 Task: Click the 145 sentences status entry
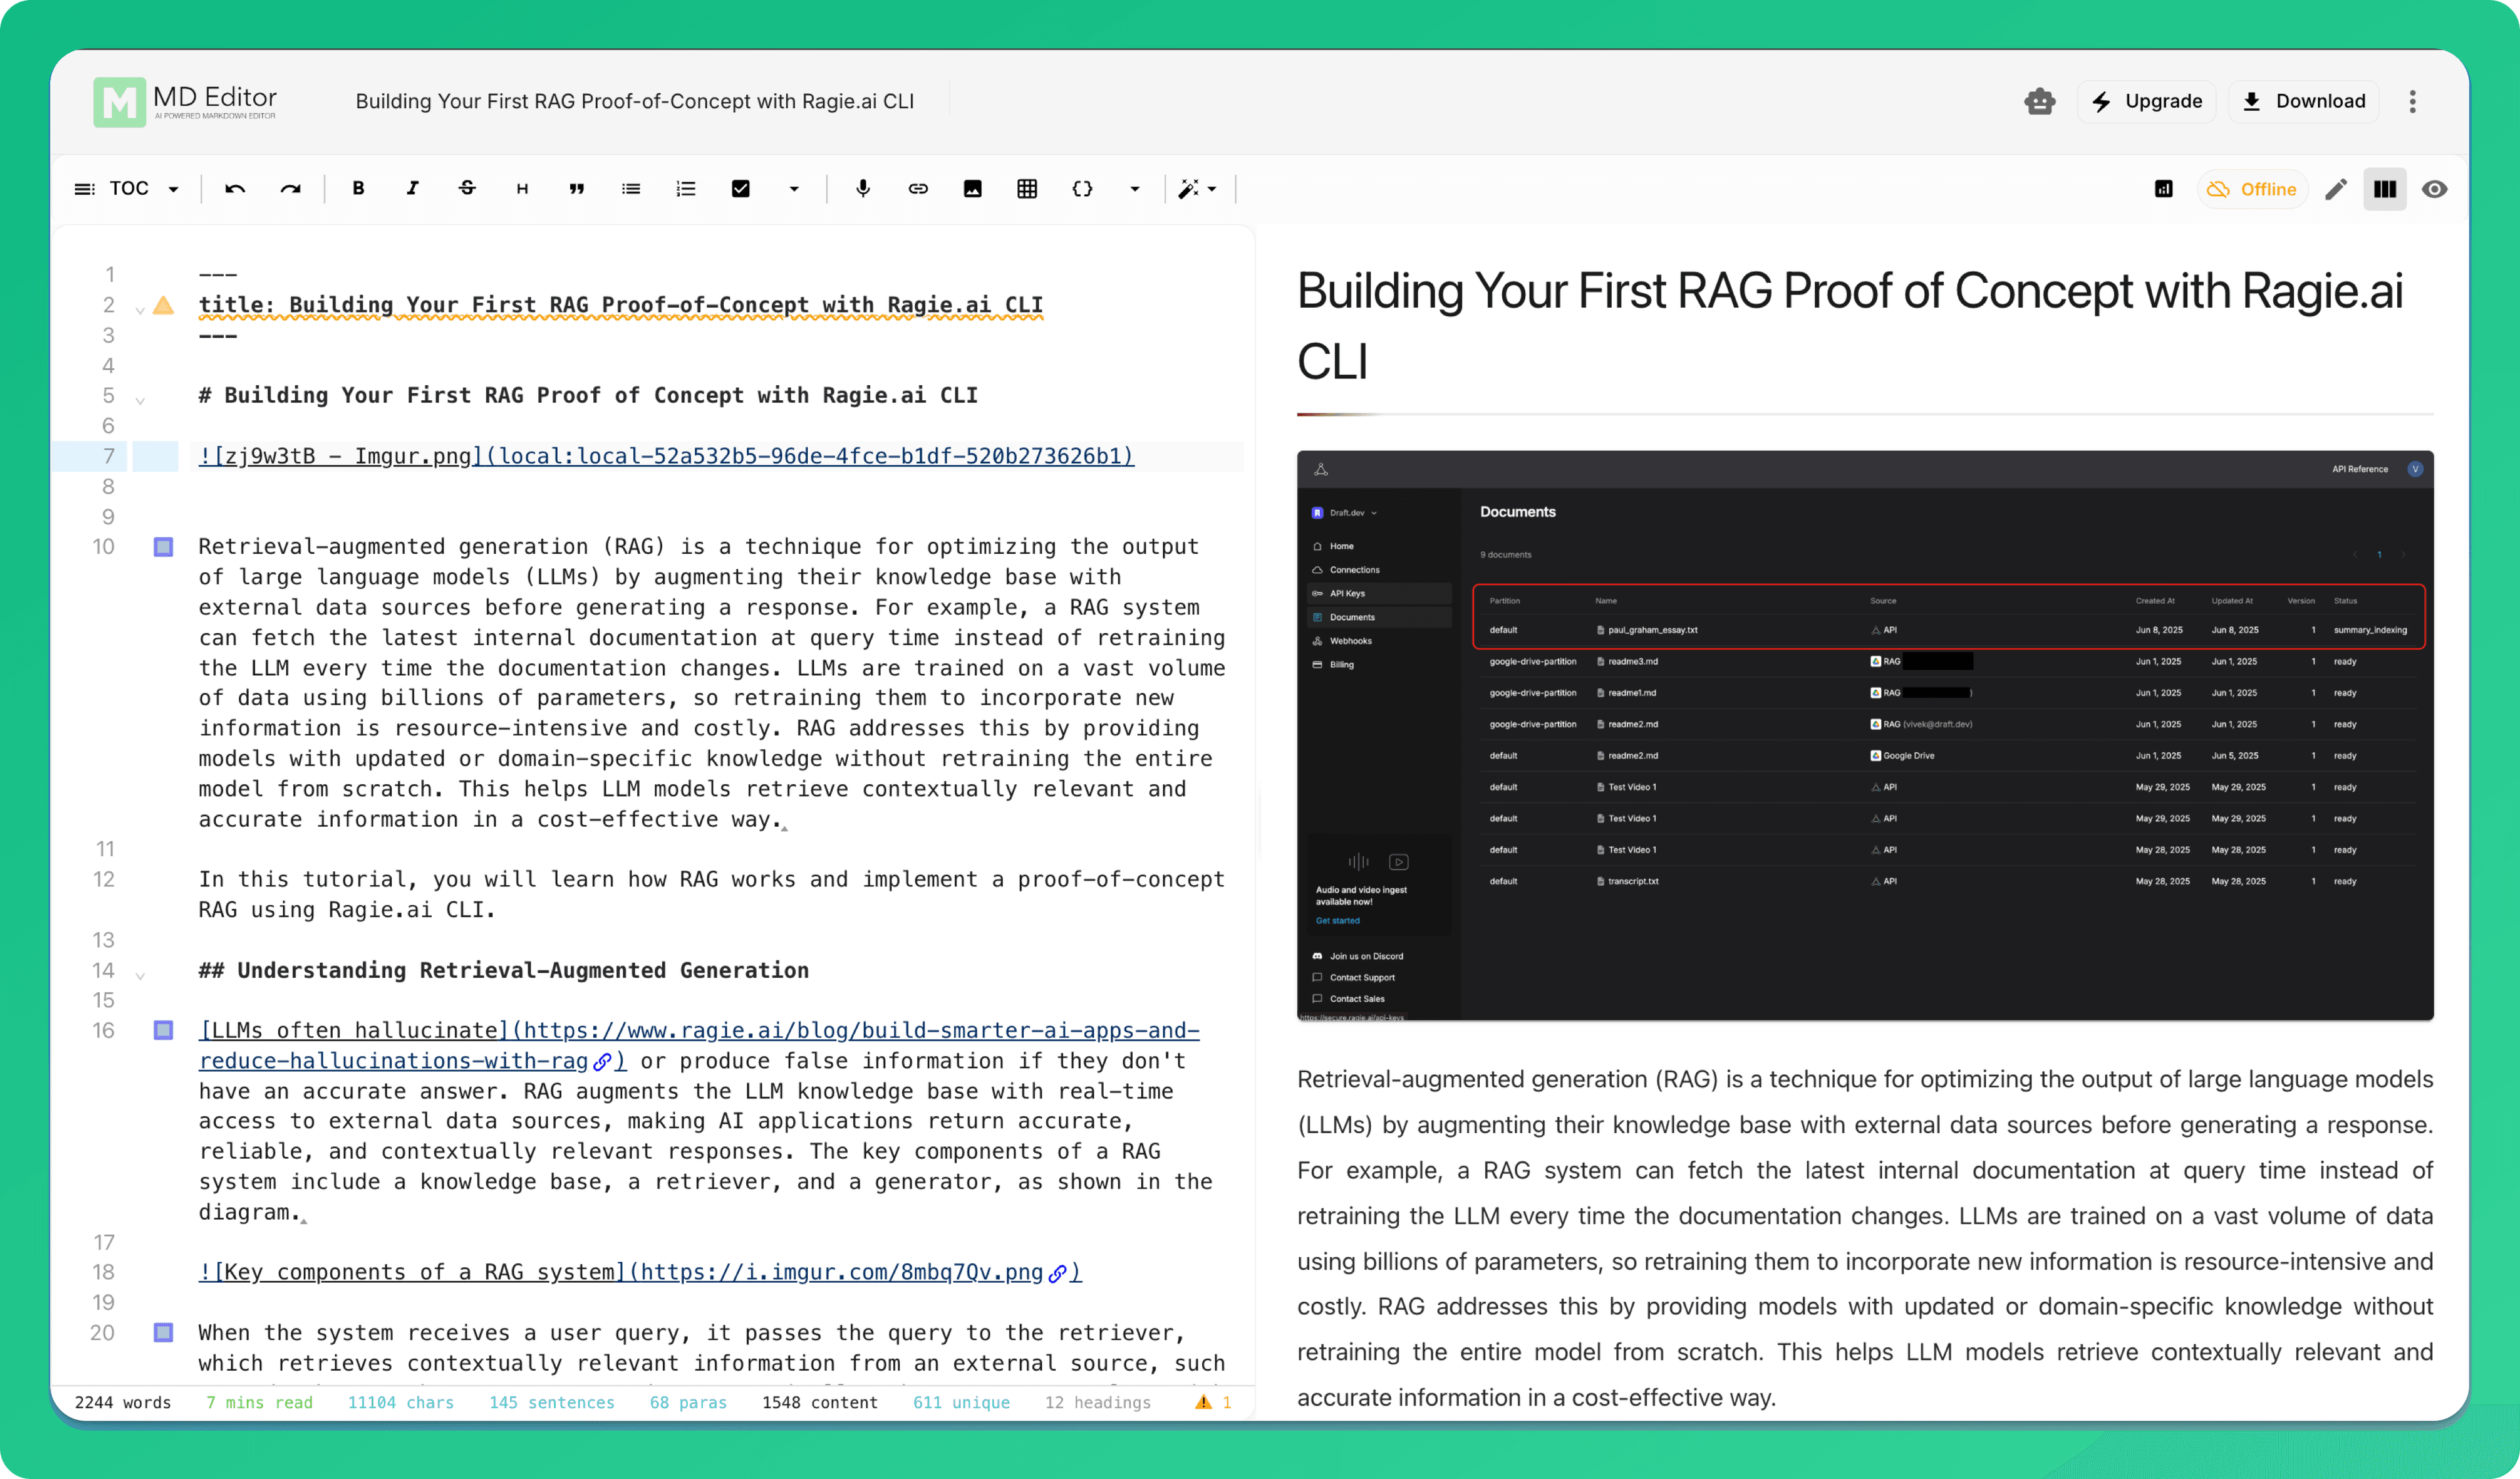click(x=552, y=1402)
